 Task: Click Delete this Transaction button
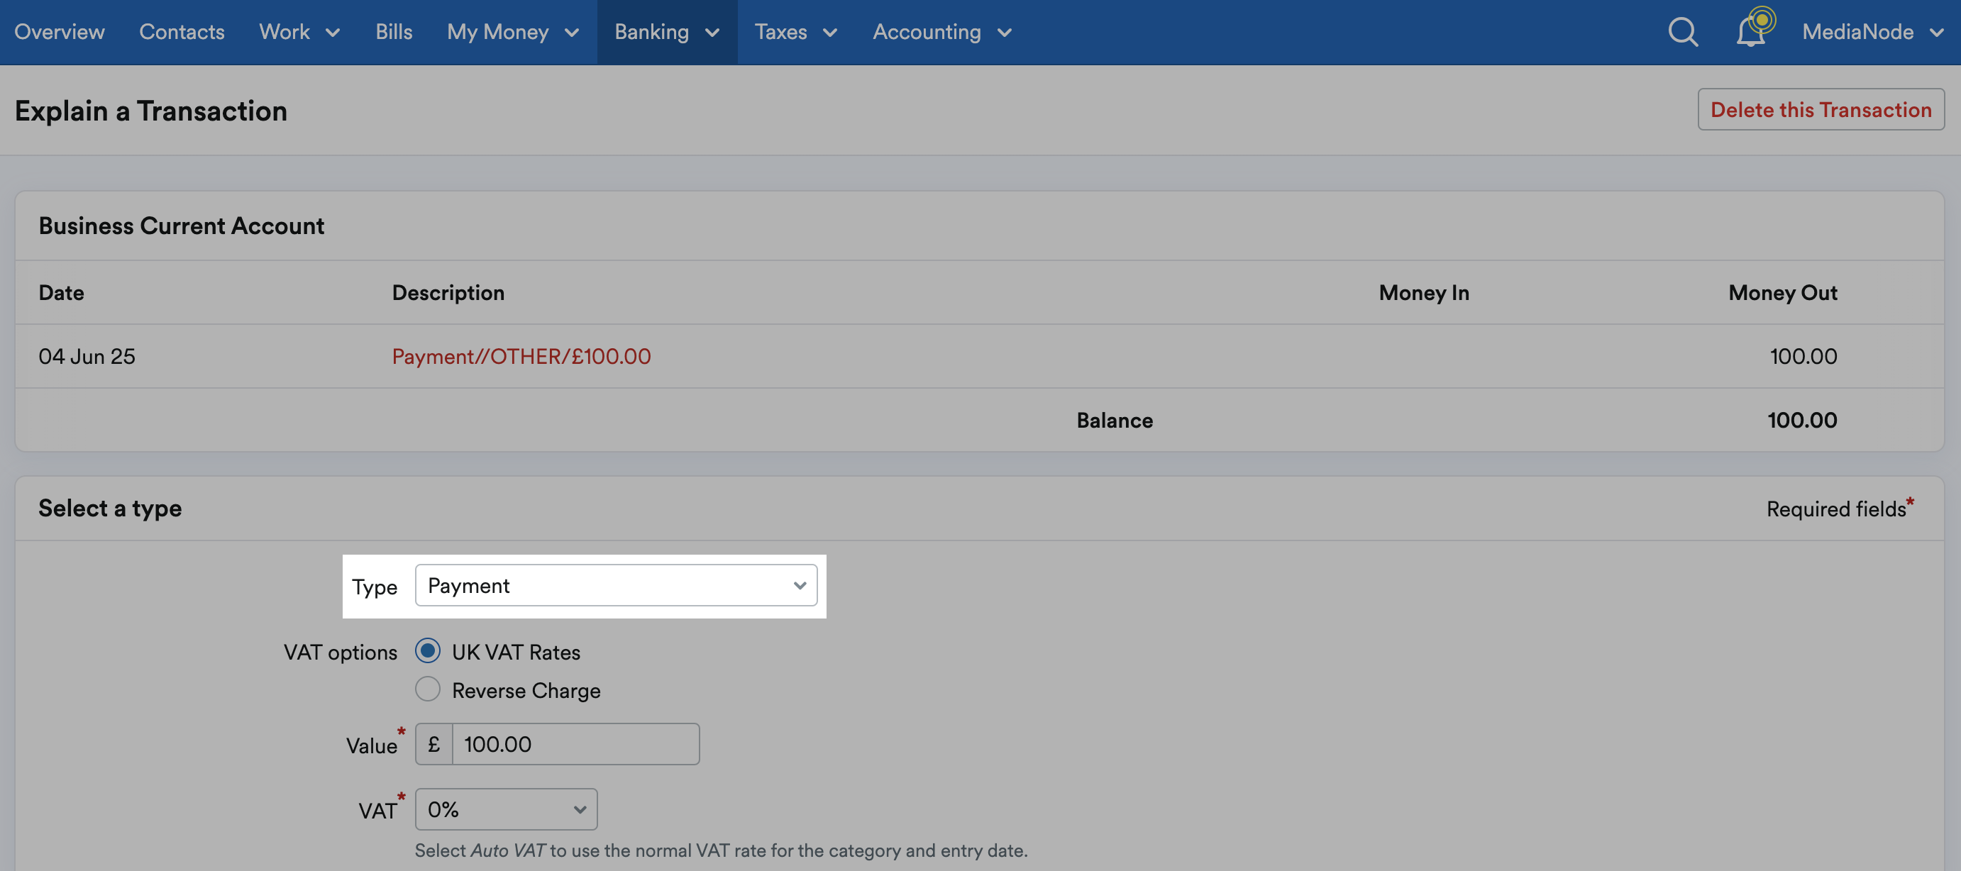click(1821, 110)
